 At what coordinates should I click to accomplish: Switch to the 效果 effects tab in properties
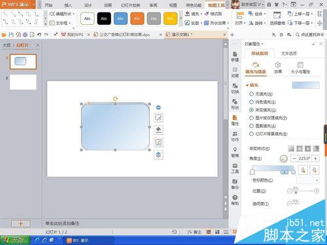pos(278,67)
